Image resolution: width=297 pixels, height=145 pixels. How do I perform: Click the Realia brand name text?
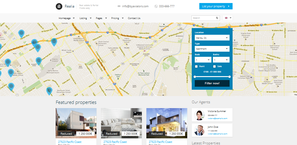(x=70, y=6)
